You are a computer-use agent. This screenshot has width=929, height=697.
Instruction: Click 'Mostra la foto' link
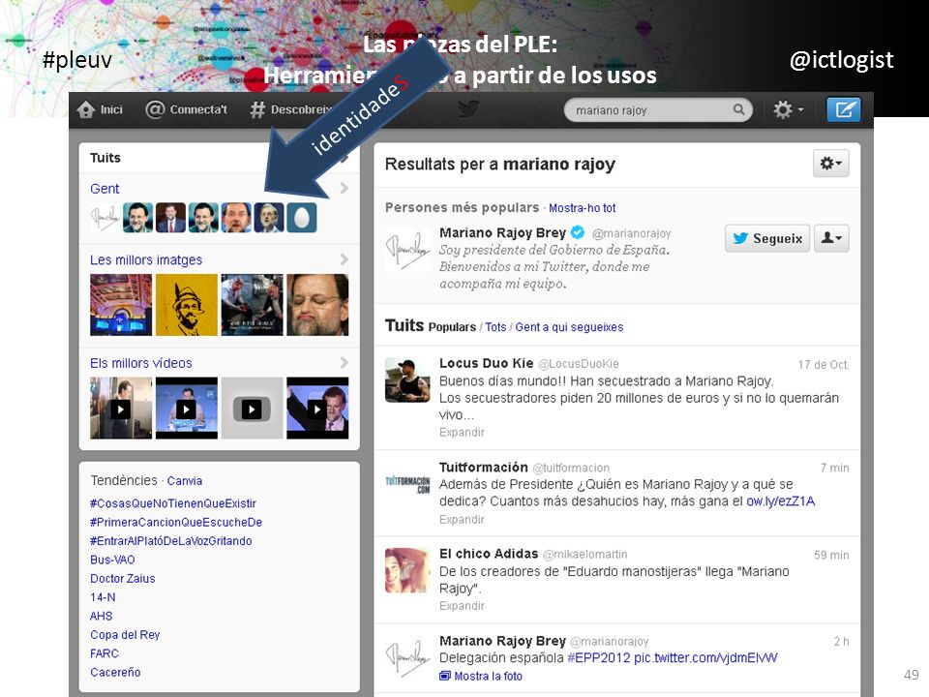(x=481, y=676)
